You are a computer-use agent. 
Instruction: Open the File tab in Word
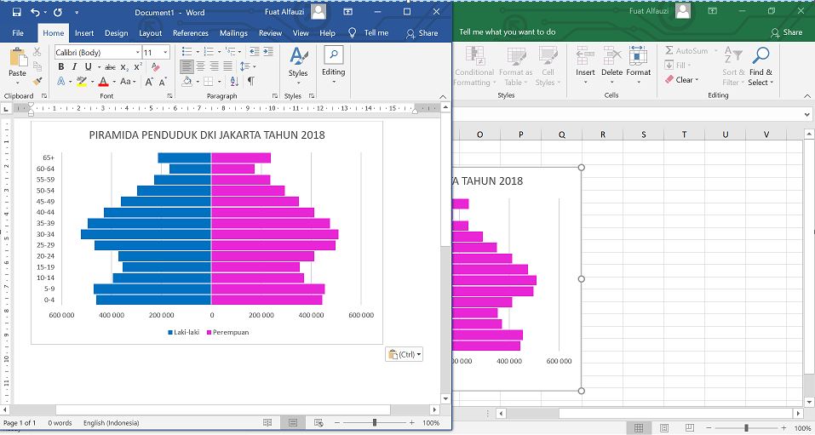18,32
